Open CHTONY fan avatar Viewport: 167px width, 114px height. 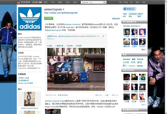pos(143,77)
